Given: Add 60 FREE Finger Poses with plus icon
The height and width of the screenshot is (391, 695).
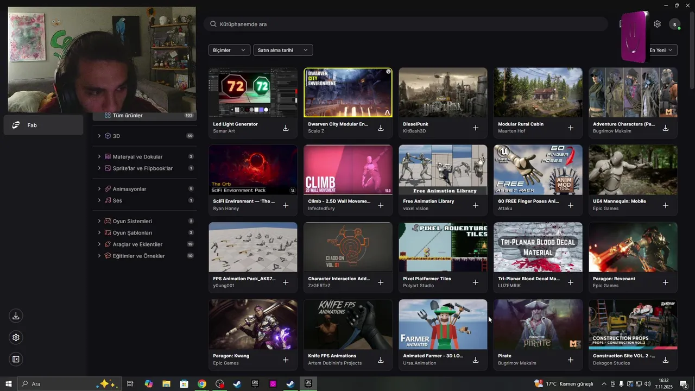Looking at the screenshot, I should coord(571,205).
